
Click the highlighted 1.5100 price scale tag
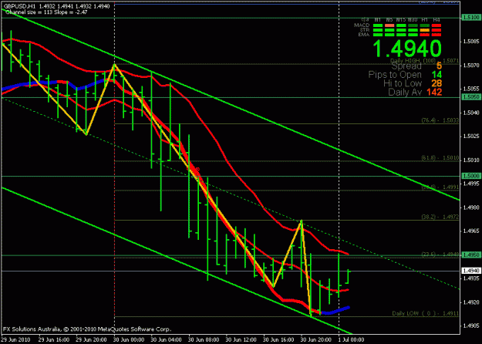click(470, 18)
